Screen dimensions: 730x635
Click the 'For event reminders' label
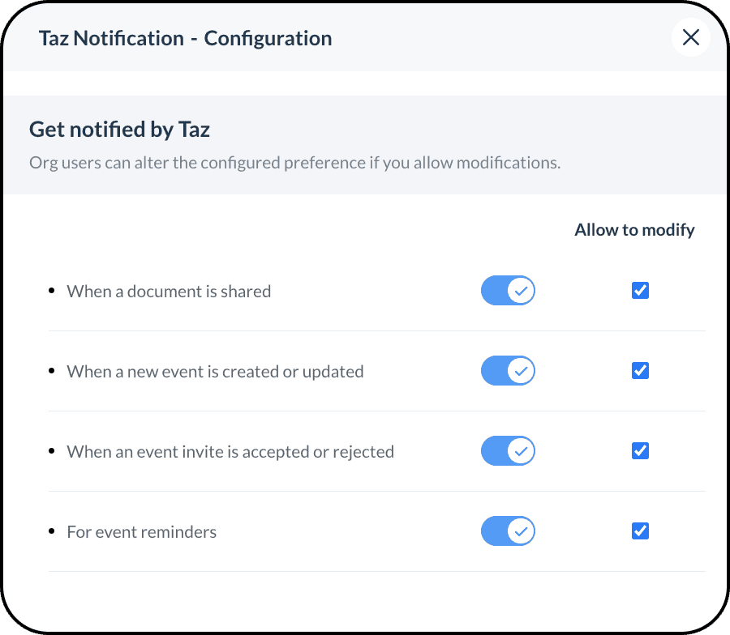point(142,532)
